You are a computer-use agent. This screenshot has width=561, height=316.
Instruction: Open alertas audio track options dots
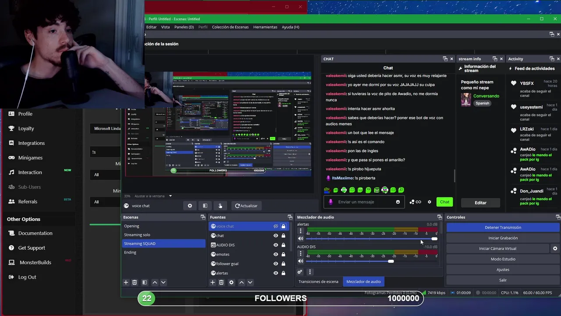(300, 231)
